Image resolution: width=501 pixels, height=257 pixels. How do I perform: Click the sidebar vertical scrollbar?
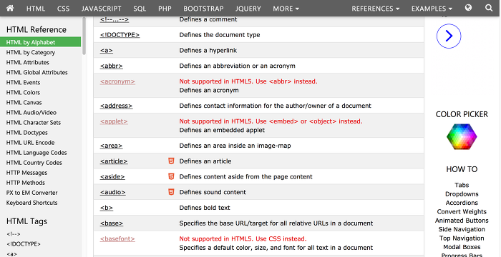pos(84,36)
